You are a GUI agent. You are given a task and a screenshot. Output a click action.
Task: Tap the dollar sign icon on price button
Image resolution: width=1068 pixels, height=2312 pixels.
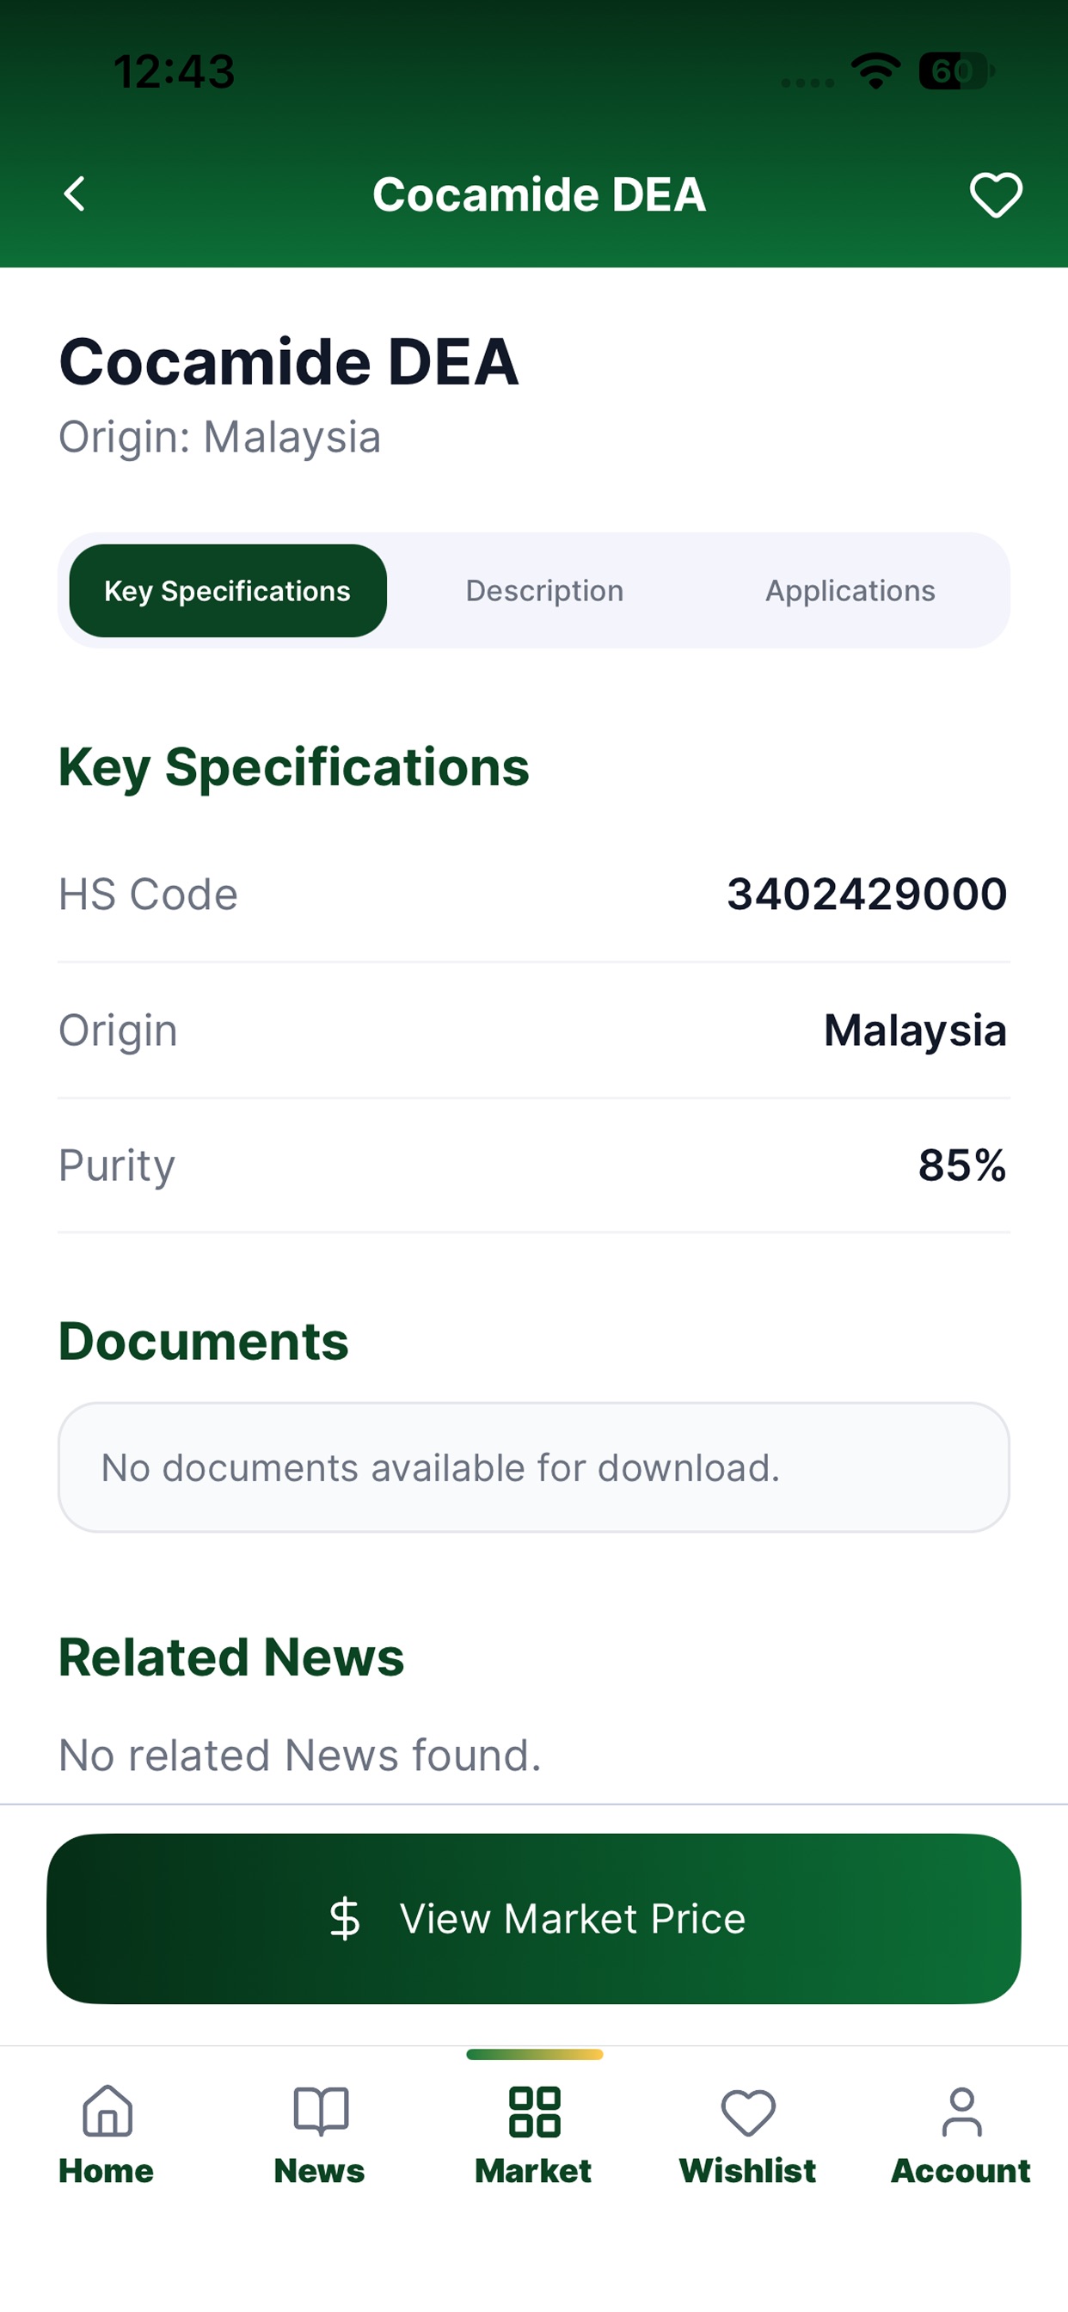click(x=345, y=1919)
